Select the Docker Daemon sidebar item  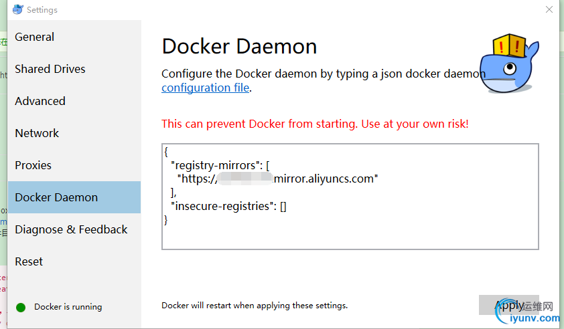pyautogui.click(x=56, y=198)
